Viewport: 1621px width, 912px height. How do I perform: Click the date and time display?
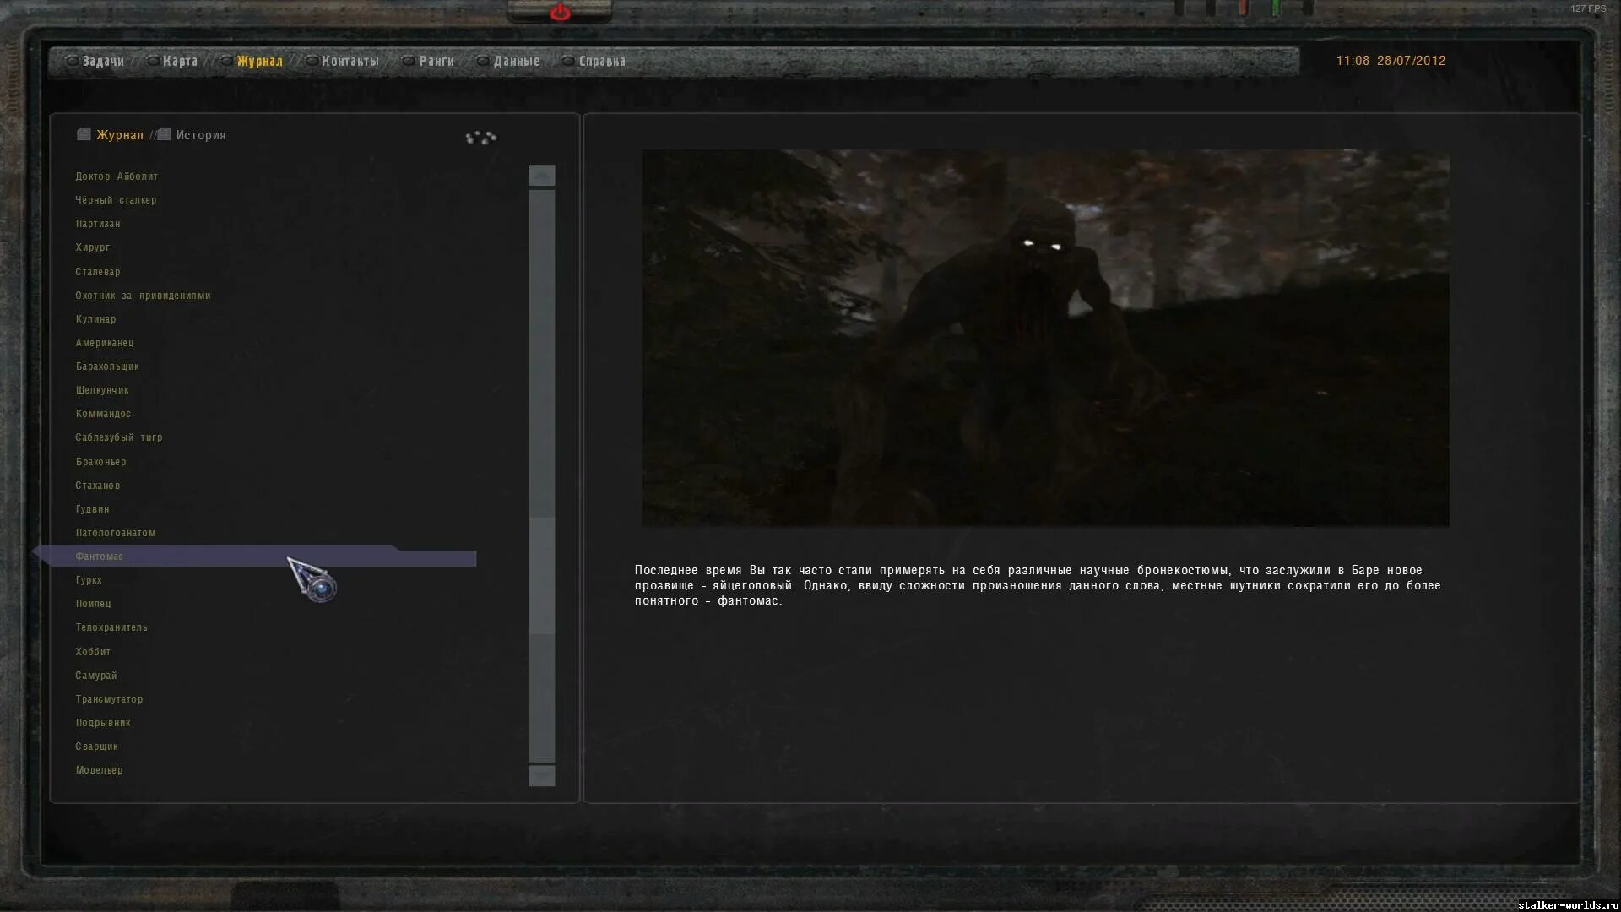[1391, 61]
